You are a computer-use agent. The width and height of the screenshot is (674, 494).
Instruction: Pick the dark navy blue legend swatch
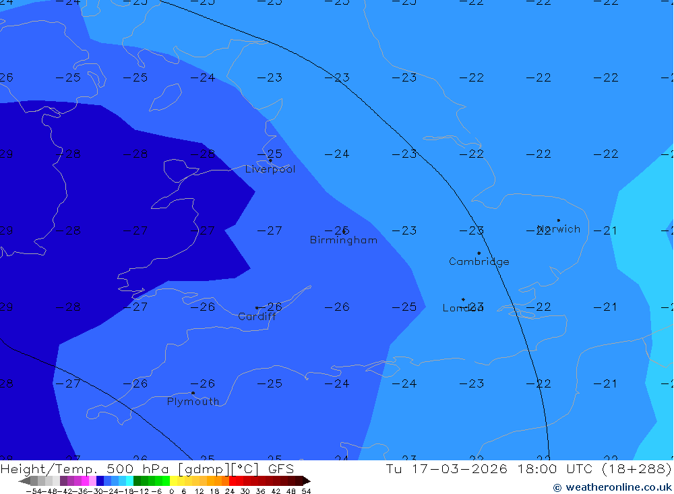point(100,481)
